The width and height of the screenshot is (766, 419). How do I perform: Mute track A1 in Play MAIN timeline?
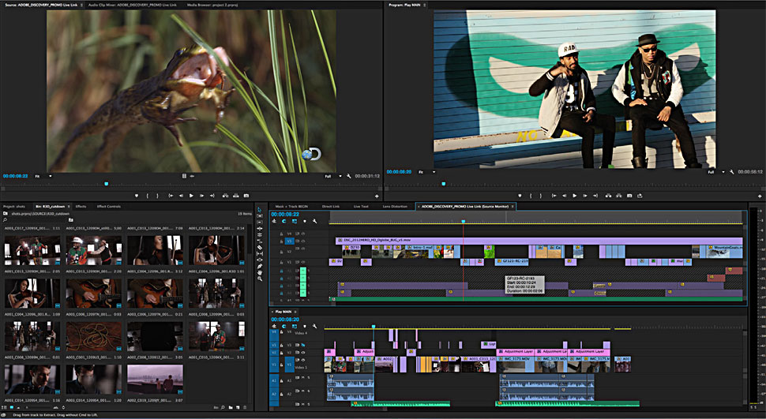click(303, 377)
